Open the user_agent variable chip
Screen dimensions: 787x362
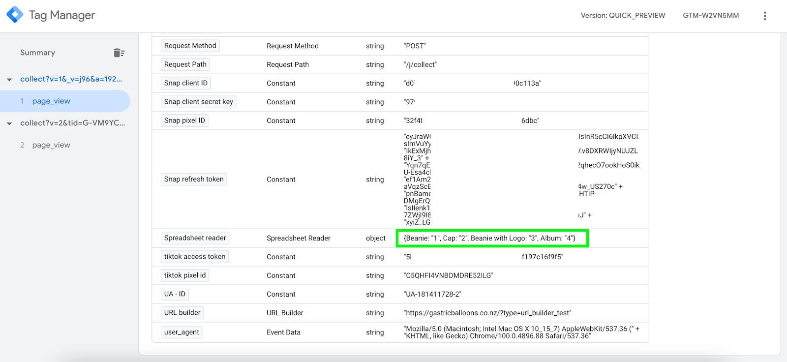coord(182,332)
